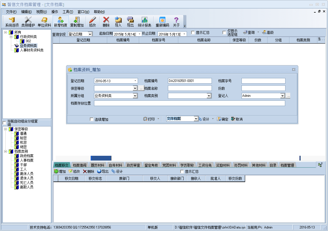Click the horizontal scrollbar thumb in the grid
Screen dimensions: 328x231
pos(101,158)
